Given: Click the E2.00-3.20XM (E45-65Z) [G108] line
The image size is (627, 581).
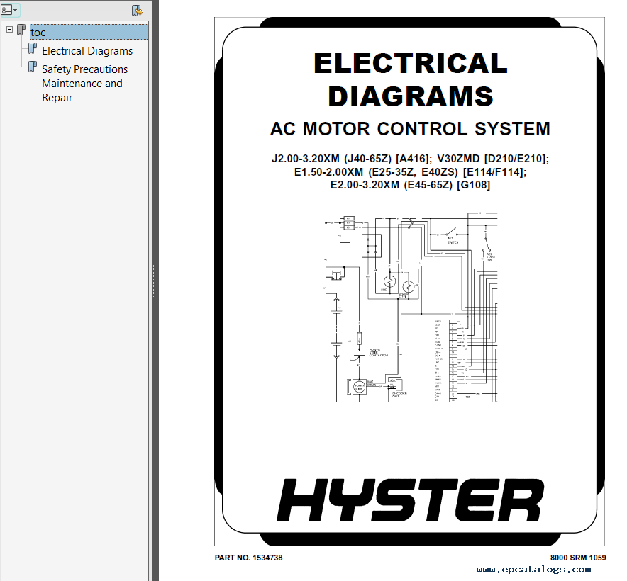Looking at the screenshot, I should tap(410, 185).
